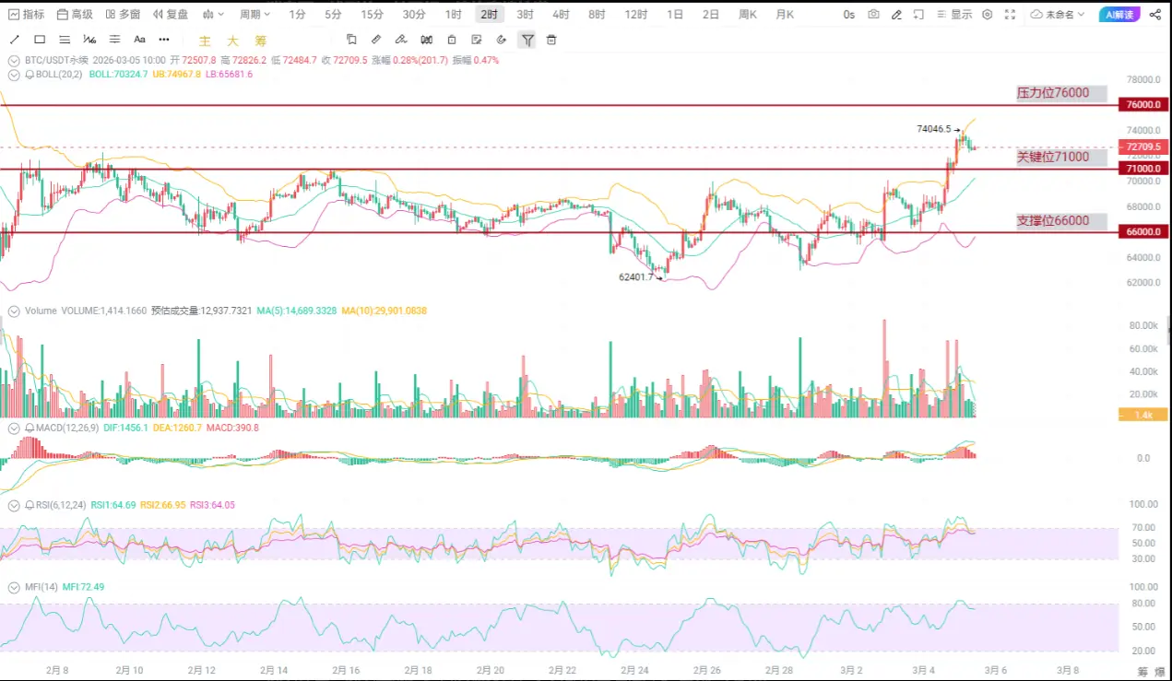Image resolution: width=1172 pixels, height=681 pixels.
Task: Lock drawings with the padlock icon
Action: pyautogui.click(x=451, y=40)
